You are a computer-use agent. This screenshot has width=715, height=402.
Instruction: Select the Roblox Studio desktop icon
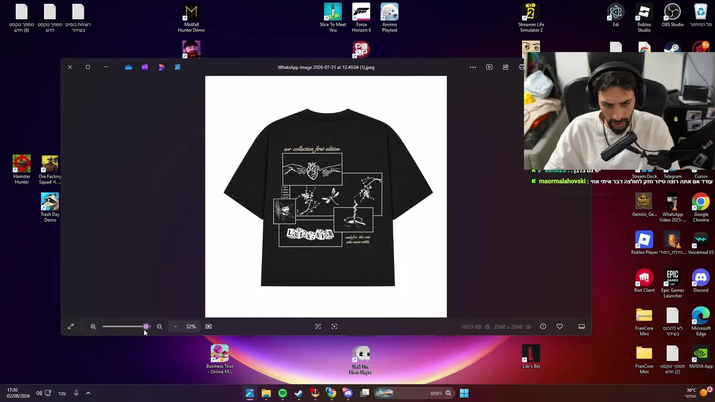[644, 18]
